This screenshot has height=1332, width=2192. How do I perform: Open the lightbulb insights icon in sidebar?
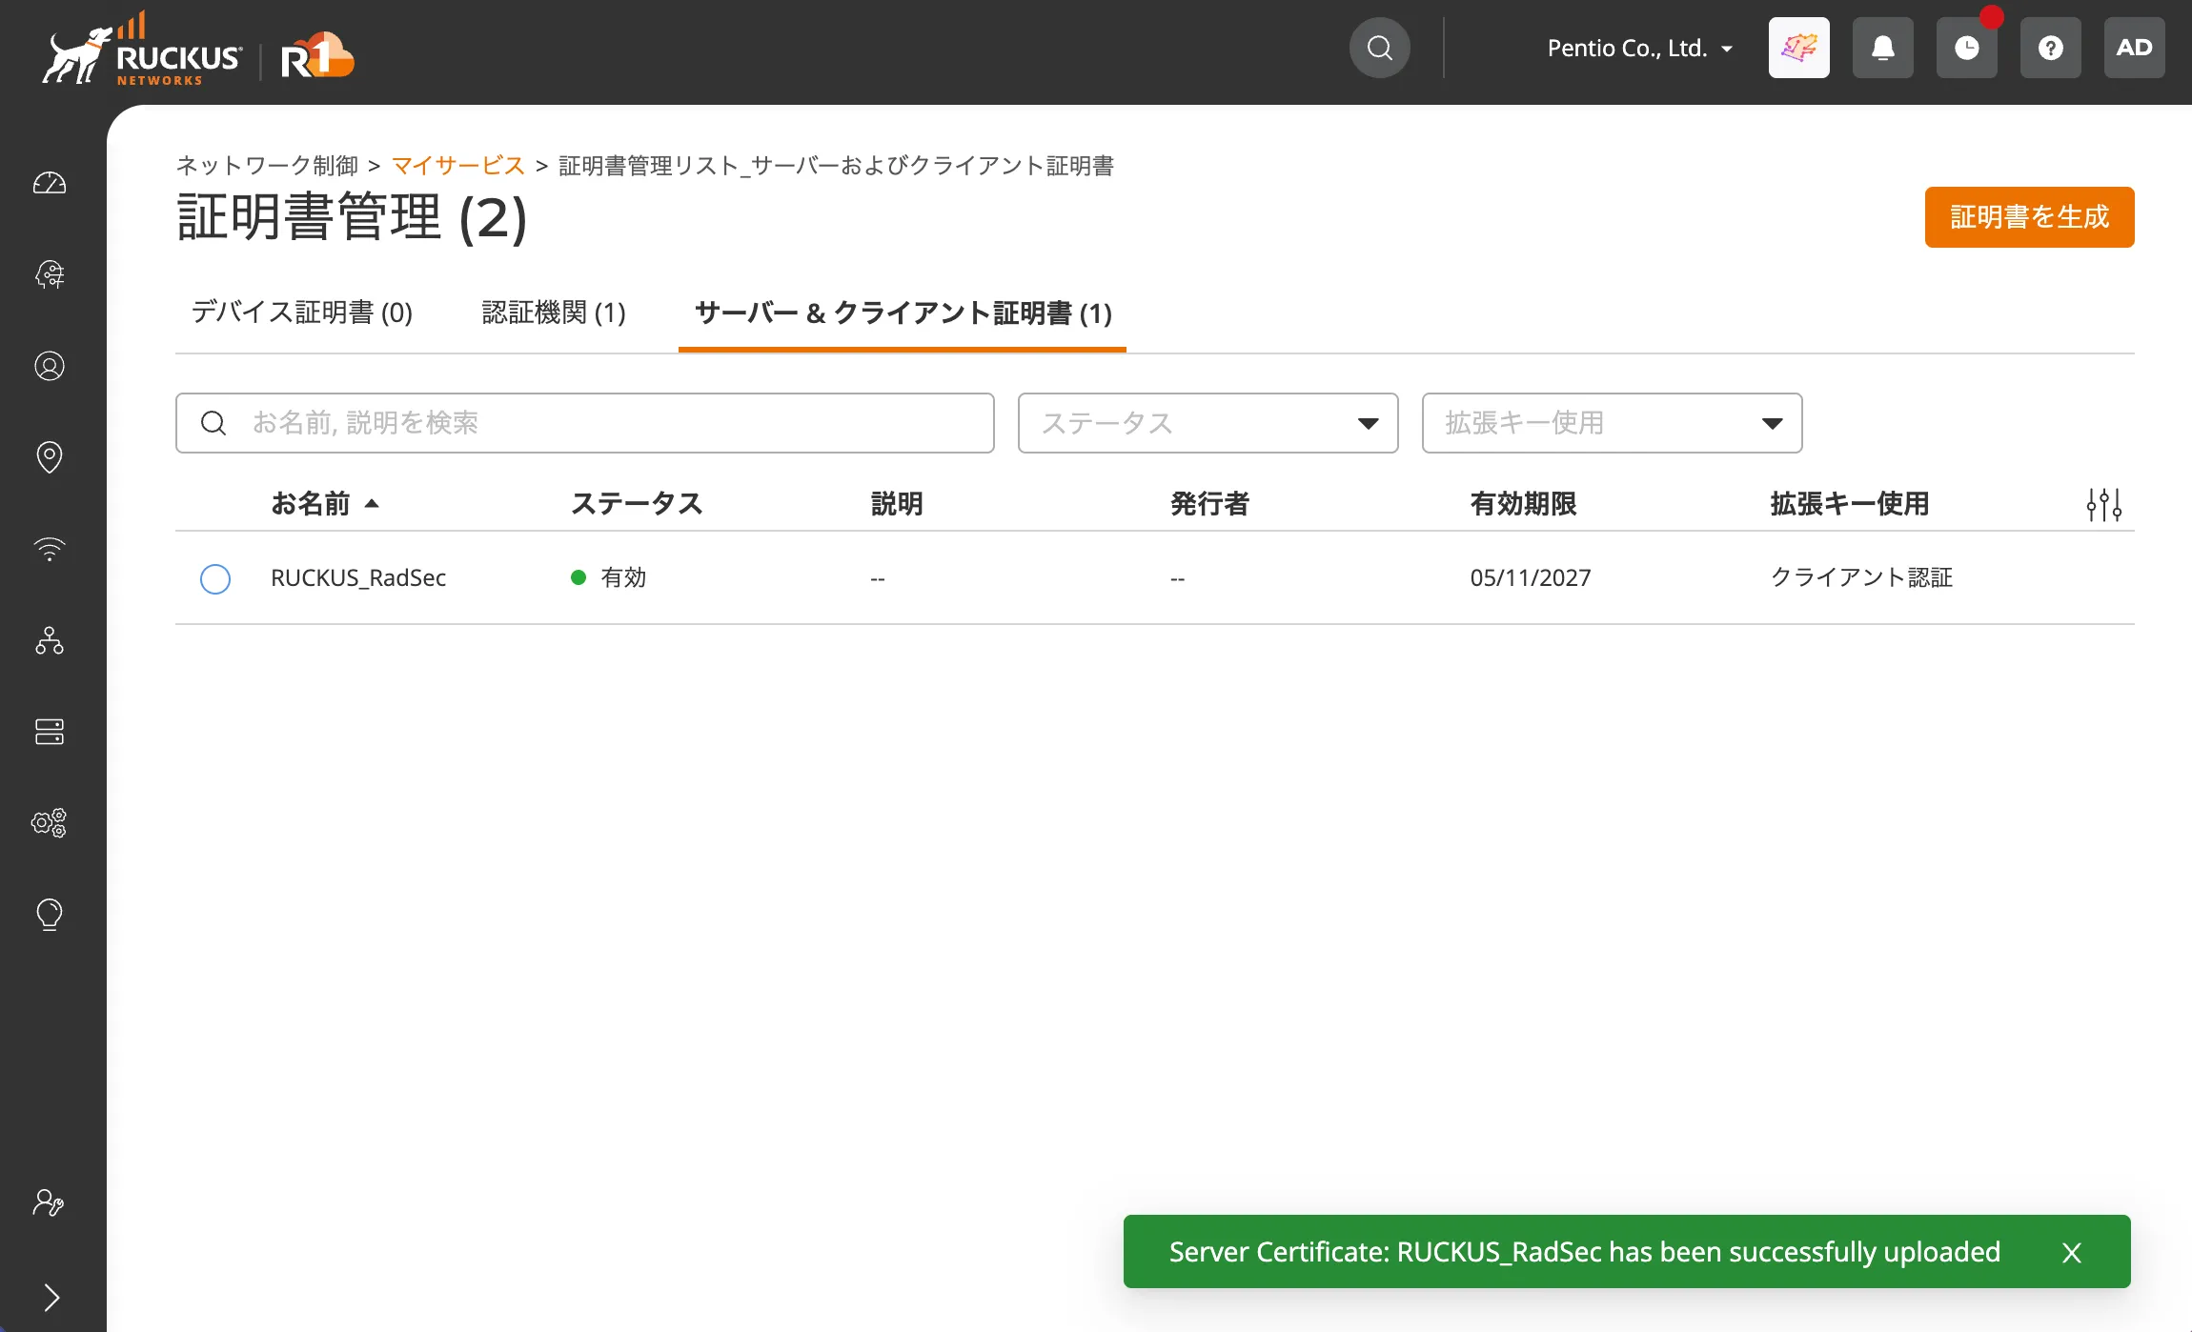click(50, 915)
